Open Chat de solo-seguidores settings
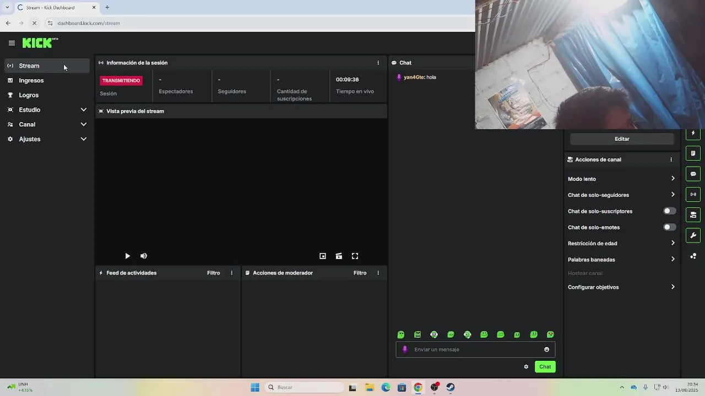Viewport: 705px width, 396px height. point(621,195)
